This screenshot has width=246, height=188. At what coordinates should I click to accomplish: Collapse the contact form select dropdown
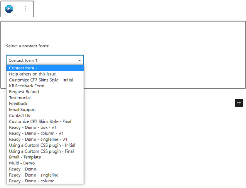point(45,60)
